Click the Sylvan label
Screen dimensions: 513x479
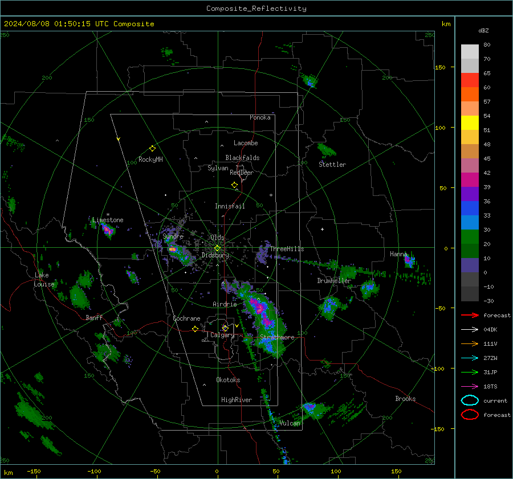218,168
